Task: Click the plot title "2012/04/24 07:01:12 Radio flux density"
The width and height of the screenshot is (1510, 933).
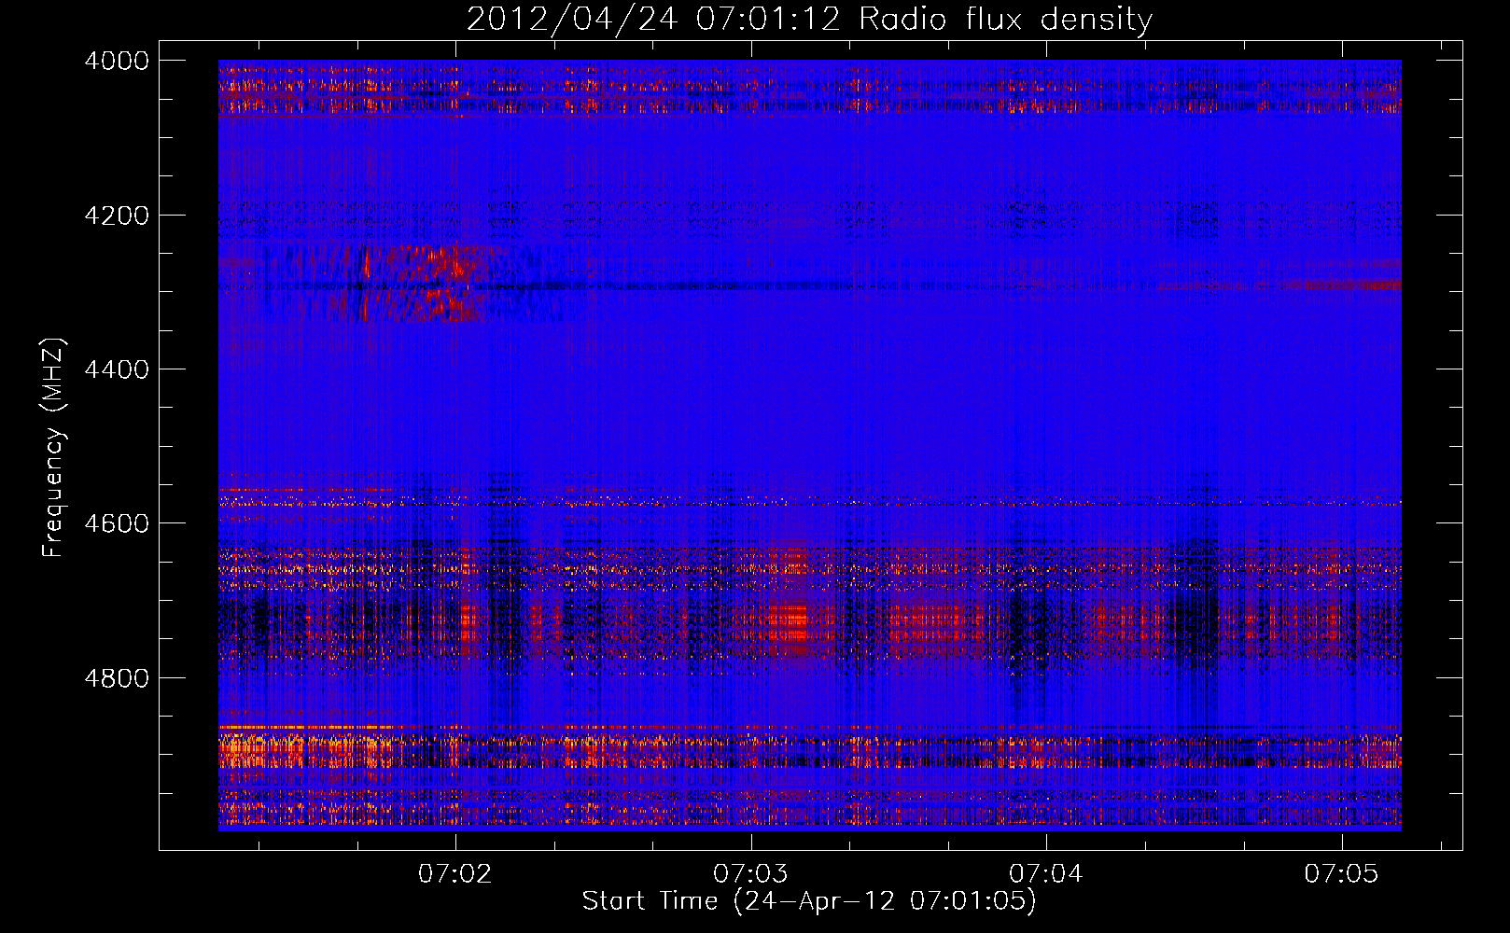Action: (x=809, y=19)
